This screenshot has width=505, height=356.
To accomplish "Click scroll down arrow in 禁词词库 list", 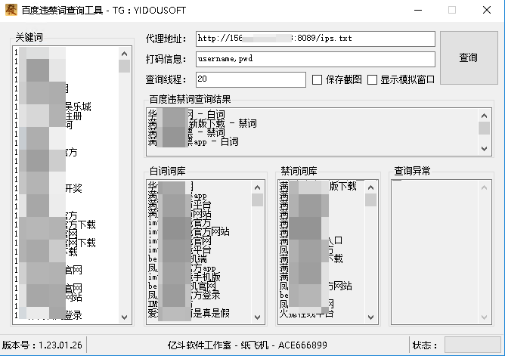I will pos(370,317).
